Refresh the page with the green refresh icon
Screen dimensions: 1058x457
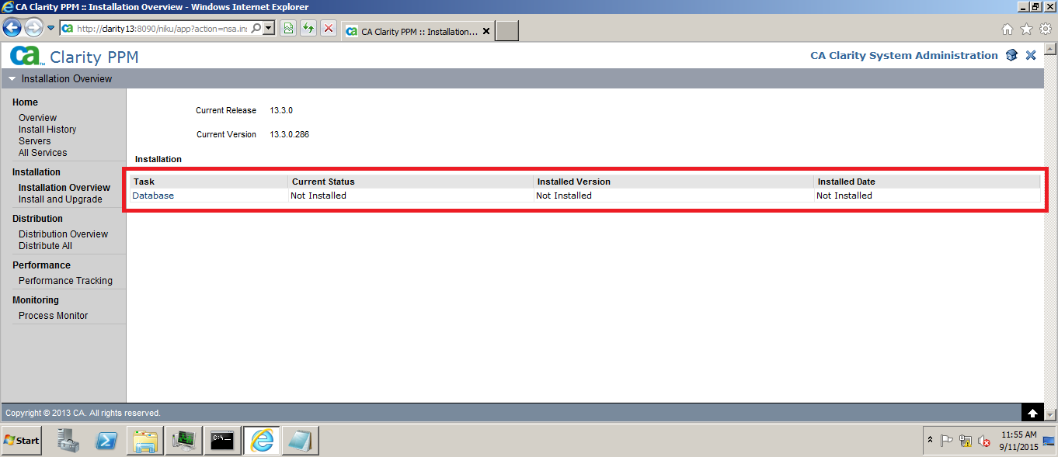click(308, 28)
